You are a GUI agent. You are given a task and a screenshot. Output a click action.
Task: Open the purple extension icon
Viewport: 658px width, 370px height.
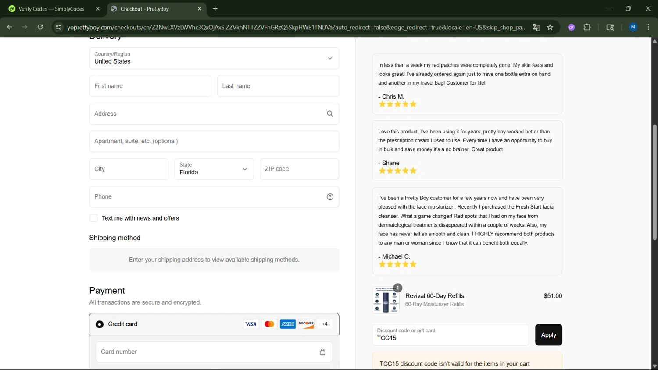tap(571, 27)
